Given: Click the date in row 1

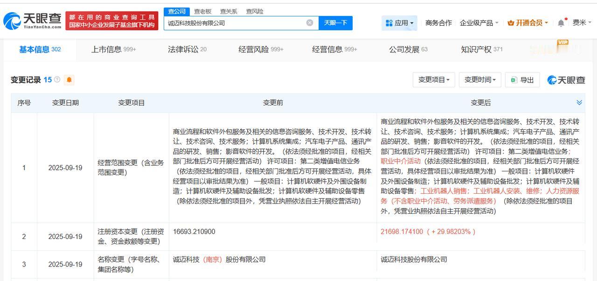Looking at the screenshot, I should tap(65, 168).
